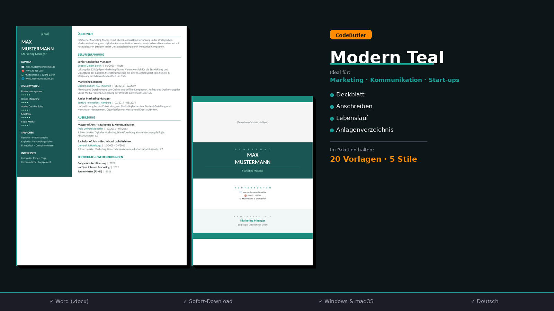Viewport: 554px width, 311px height.
Task: Click the teal Marketing Manager text under BEWERBUNG ALS
Action: click(252, 220)
